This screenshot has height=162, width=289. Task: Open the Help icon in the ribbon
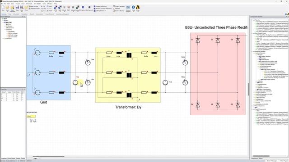pyautogui.click(x=133, y=8)
